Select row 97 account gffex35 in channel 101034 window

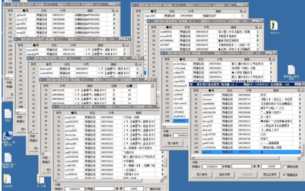click(x=60, y=15)
